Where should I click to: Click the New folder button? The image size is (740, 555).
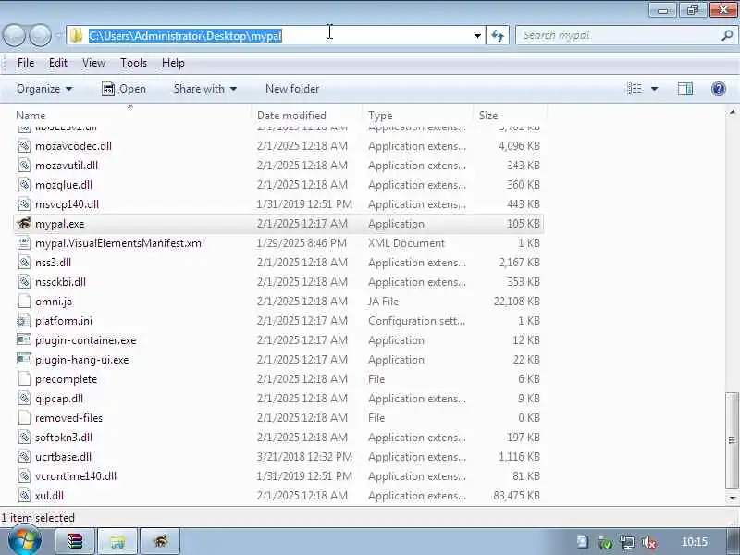coord(292,89)
